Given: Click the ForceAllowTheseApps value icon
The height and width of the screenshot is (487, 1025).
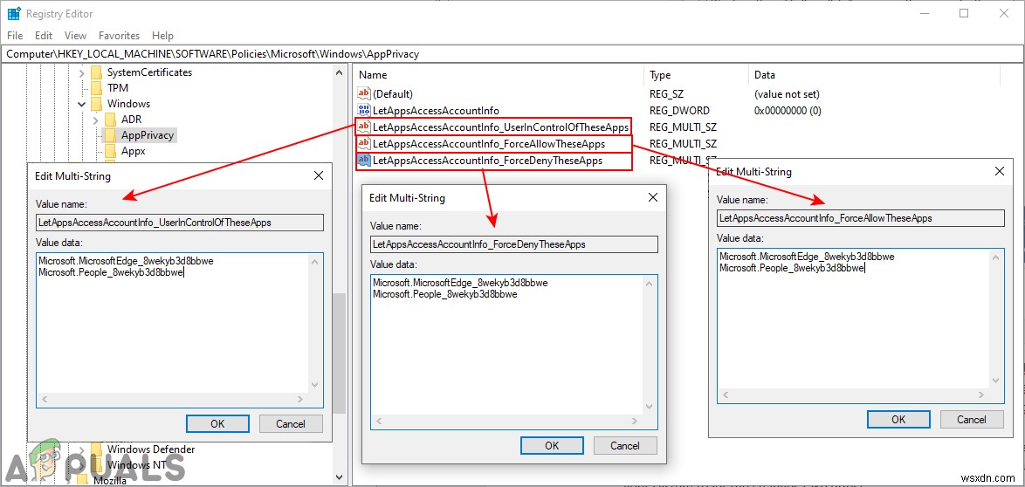Looking at the screenshot, I should [364, 144].
